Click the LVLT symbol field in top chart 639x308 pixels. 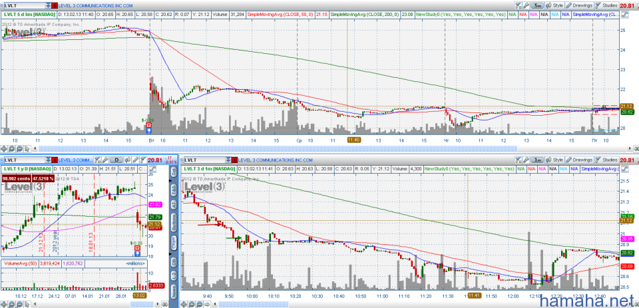click(25, 6)
